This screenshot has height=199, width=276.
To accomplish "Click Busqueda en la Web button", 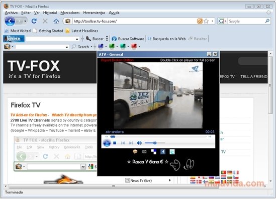I will 167,39.
